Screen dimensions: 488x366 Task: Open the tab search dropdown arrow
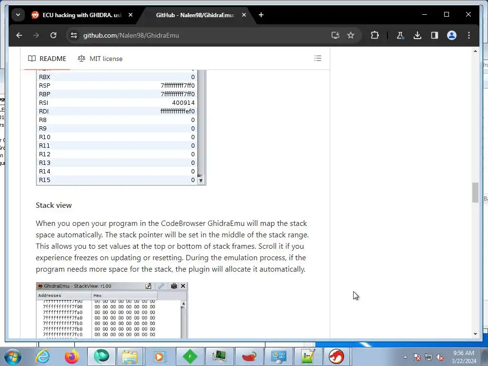click(x=18, y=15)
